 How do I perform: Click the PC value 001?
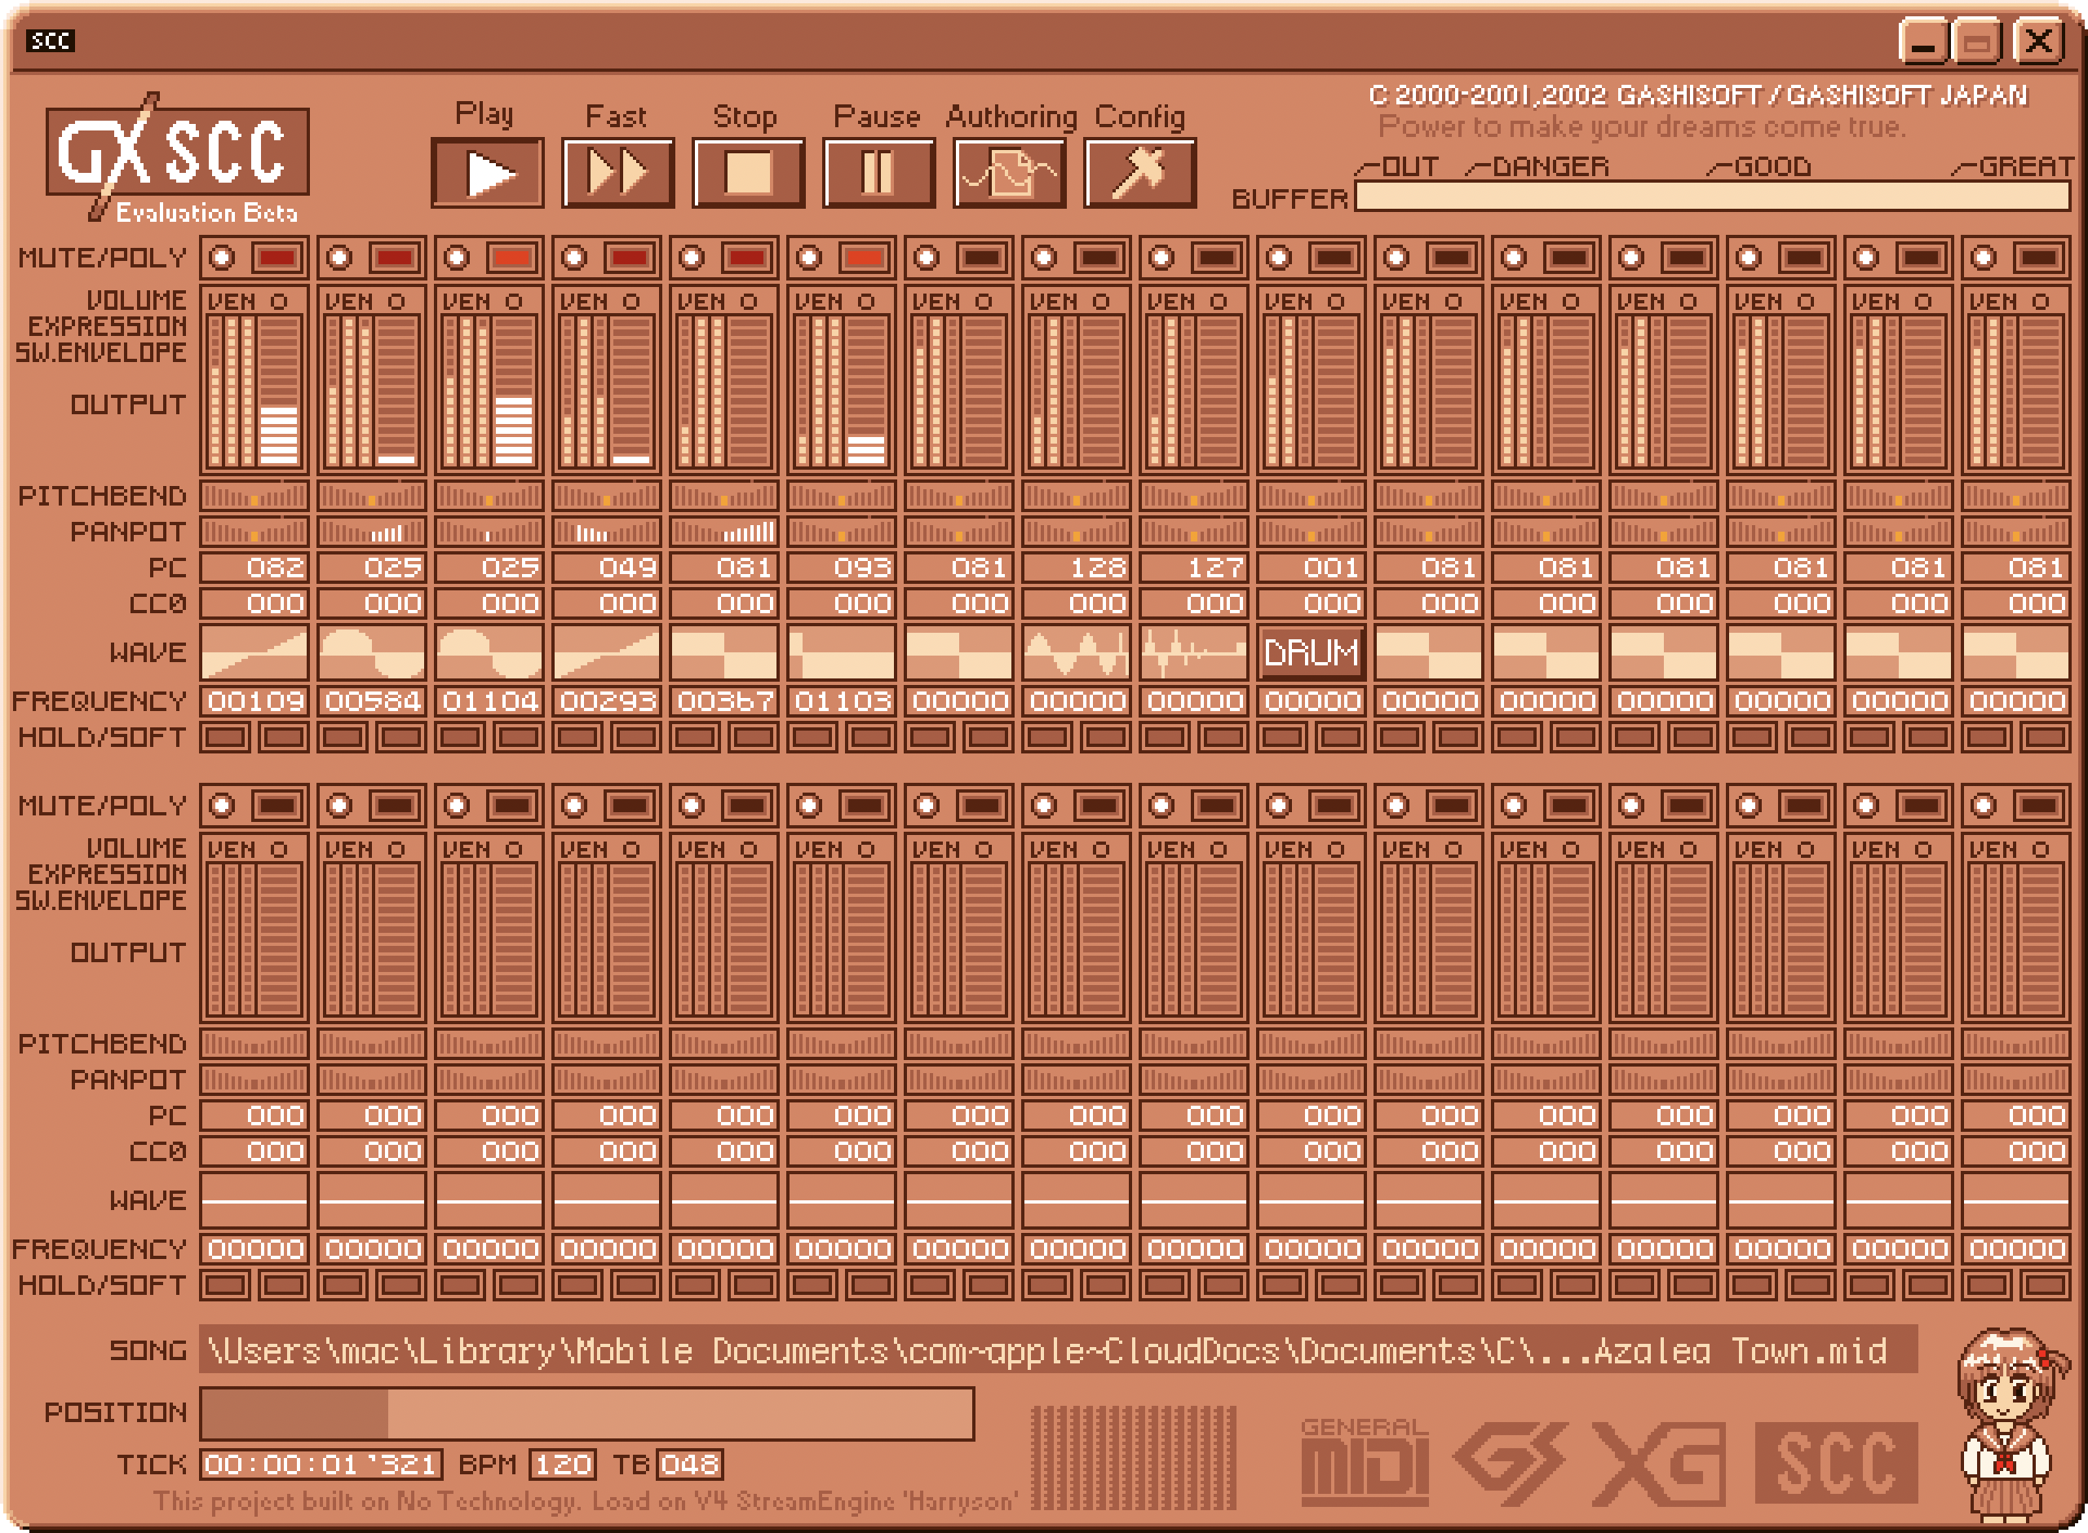click(x=1311, y=568)
